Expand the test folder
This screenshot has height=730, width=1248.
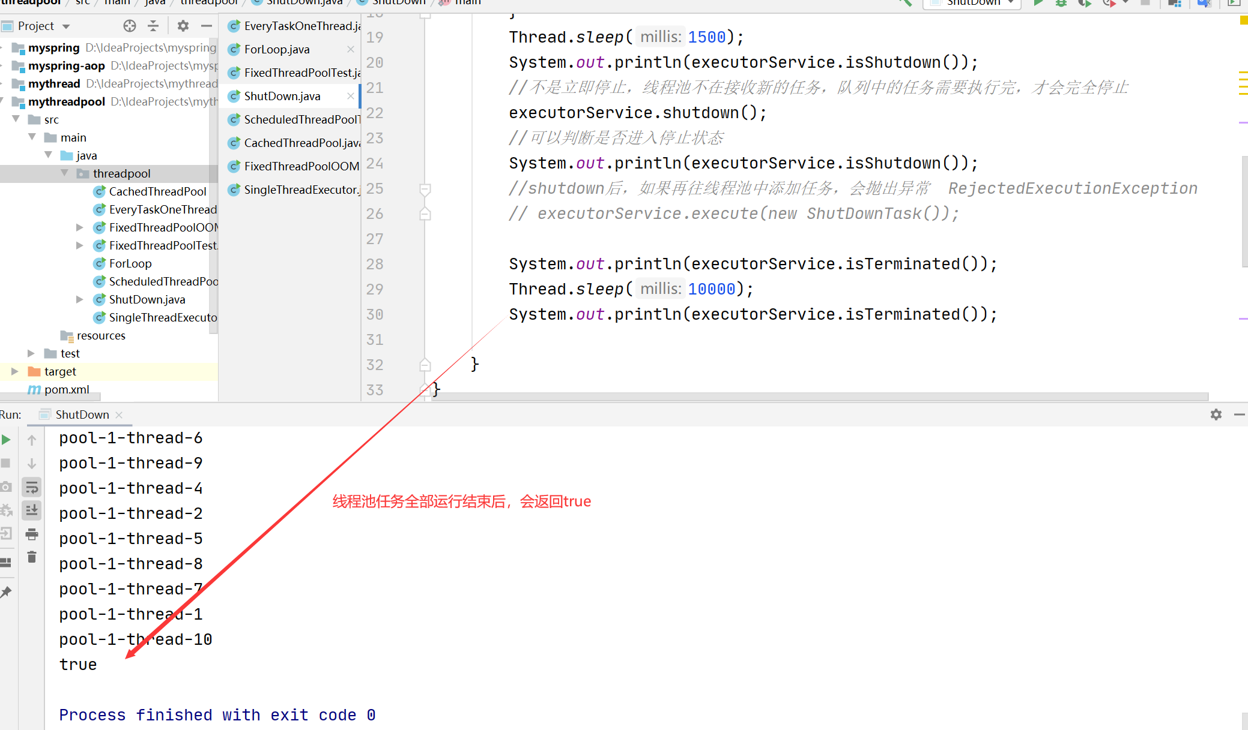pos(31,353)
